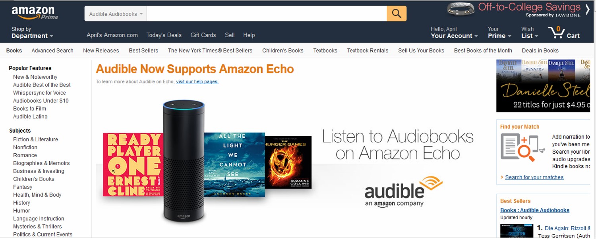
Task: Focus the main search text field
Action: click(x=267, y=14)
